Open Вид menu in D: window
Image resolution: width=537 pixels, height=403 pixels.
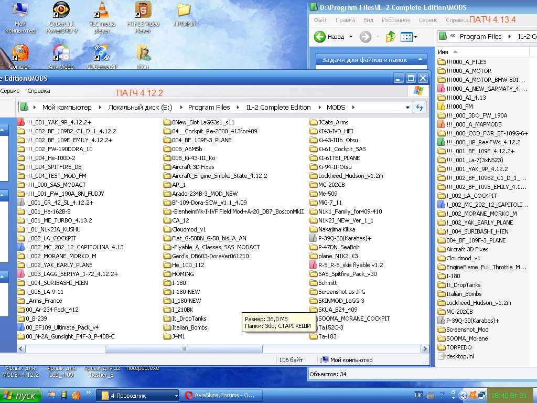(368, 20)
